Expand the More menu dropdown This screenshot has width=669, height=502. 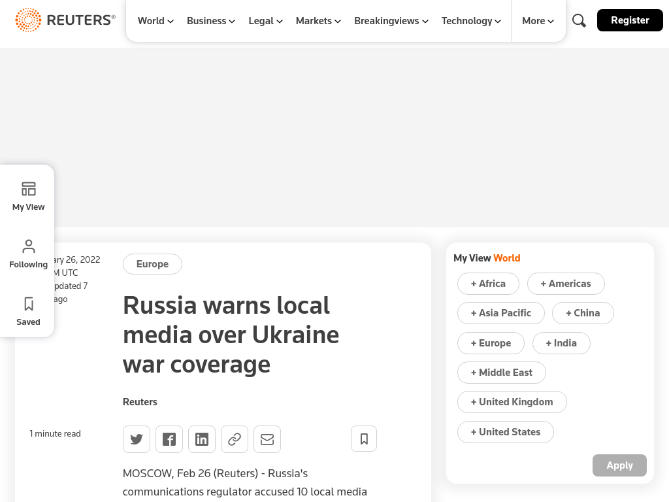click(538, 21)
